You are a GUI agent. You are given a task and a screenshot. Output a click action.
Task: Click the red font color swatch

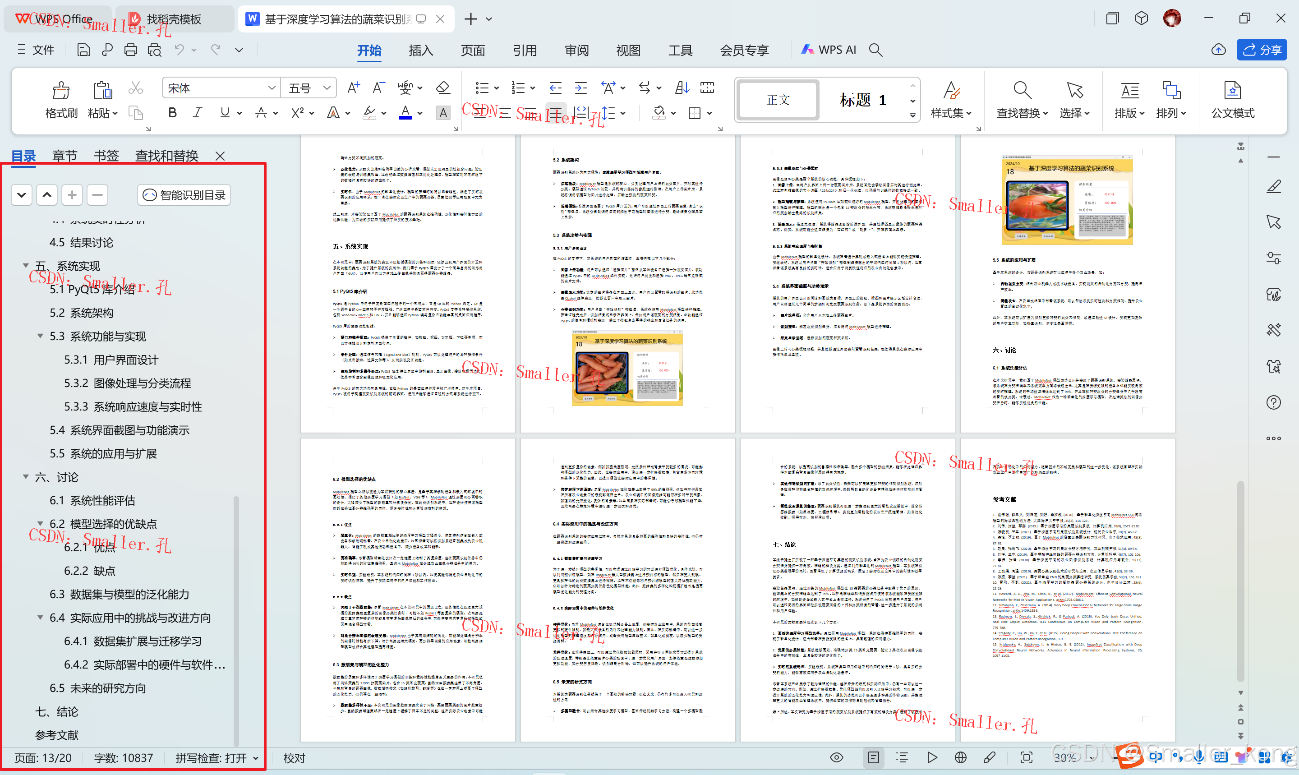click(405, 113)
